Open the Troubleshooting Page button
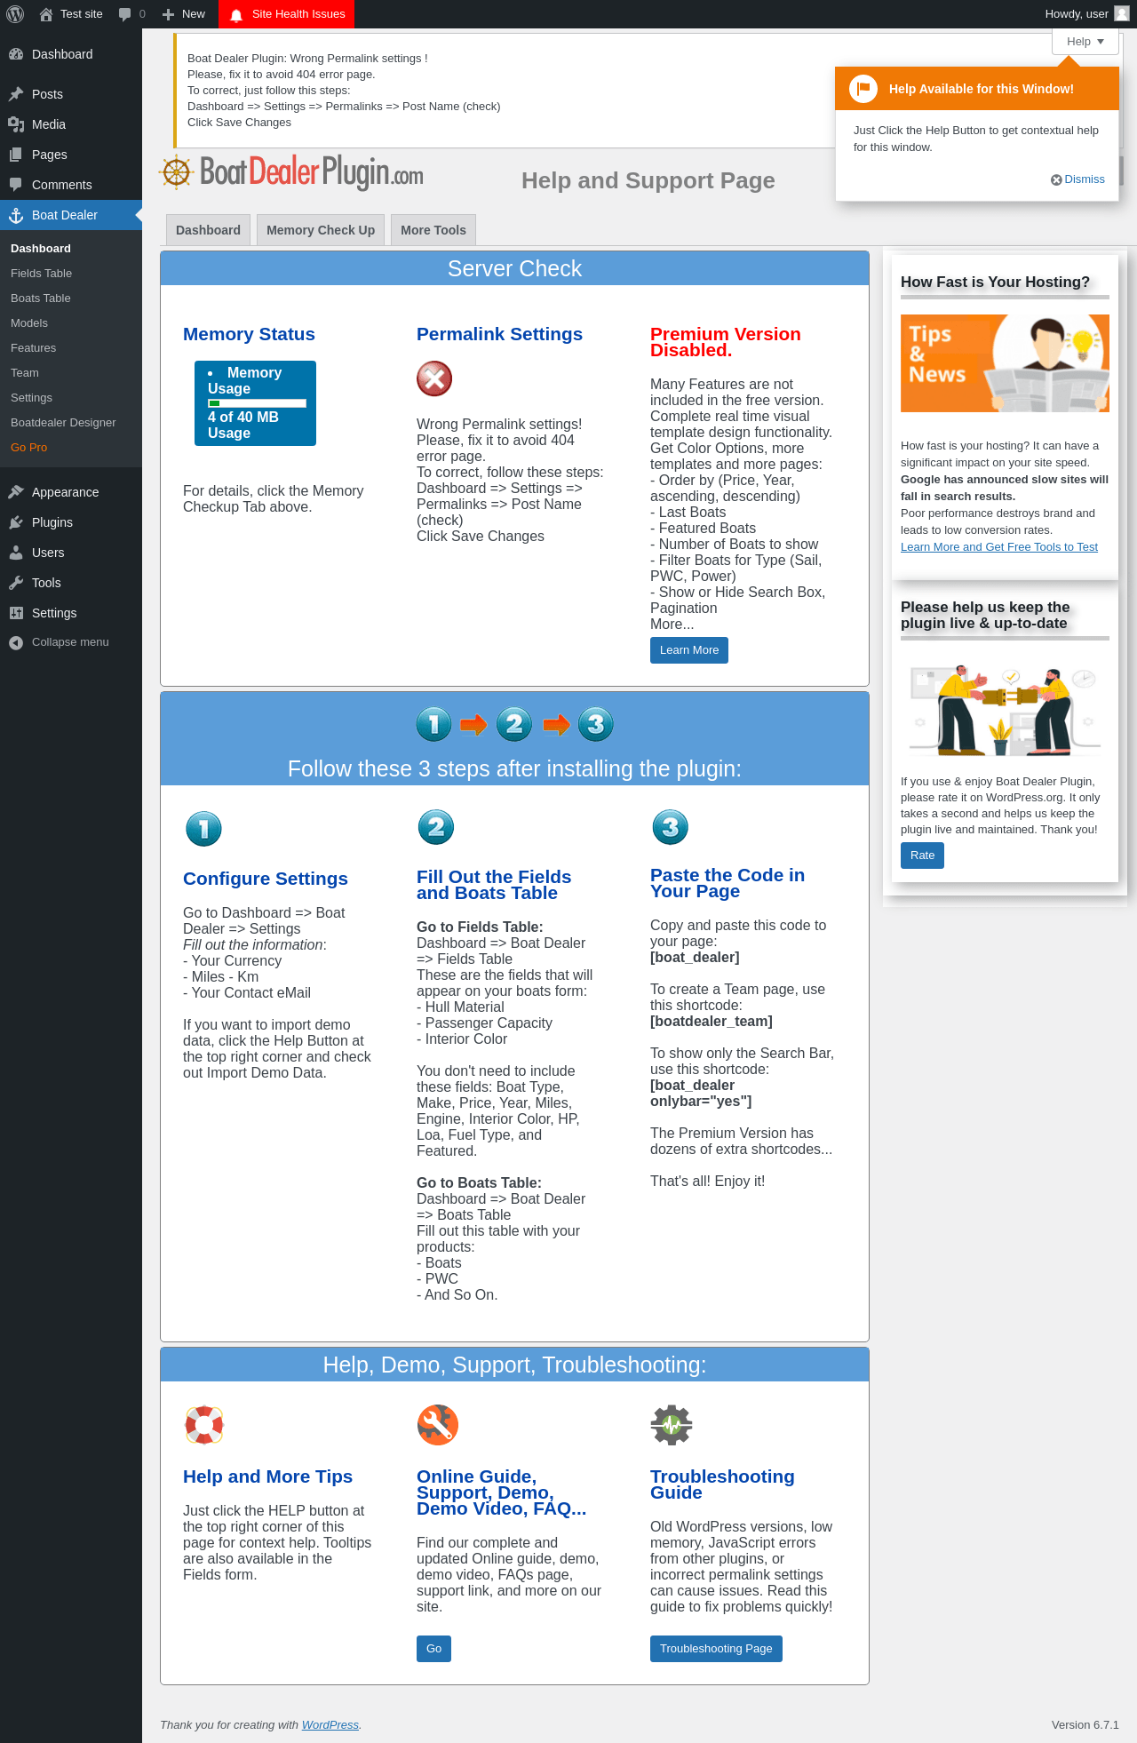The image size is (1137, 1743). pos(716,1649)
